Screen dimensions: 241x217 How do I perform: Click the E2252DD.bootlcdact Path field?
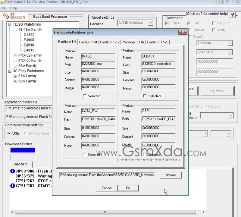(158, 64)
